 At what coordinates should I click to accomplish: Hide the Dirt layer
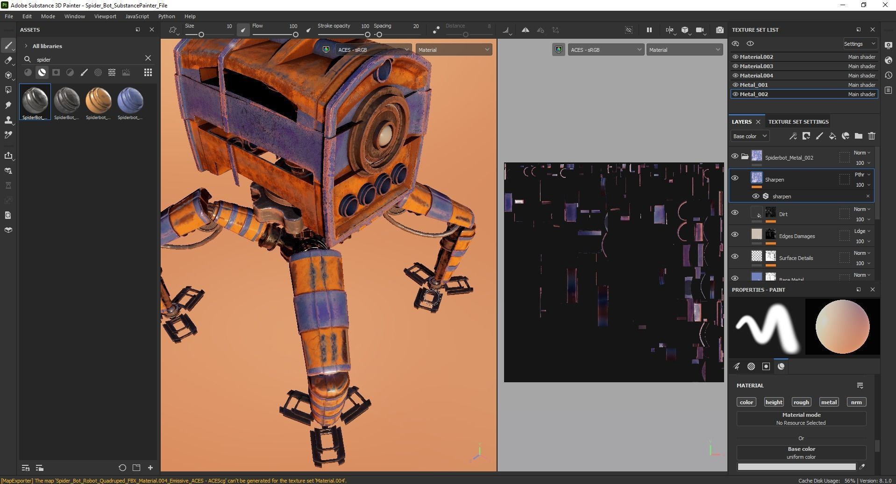735,213
